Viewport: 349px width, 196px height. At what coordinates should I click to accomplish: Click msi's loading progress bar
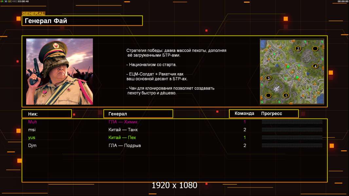coord(292,130)
